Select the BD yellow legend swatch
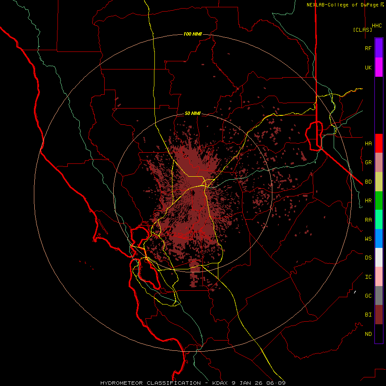 tap(379, 181)
